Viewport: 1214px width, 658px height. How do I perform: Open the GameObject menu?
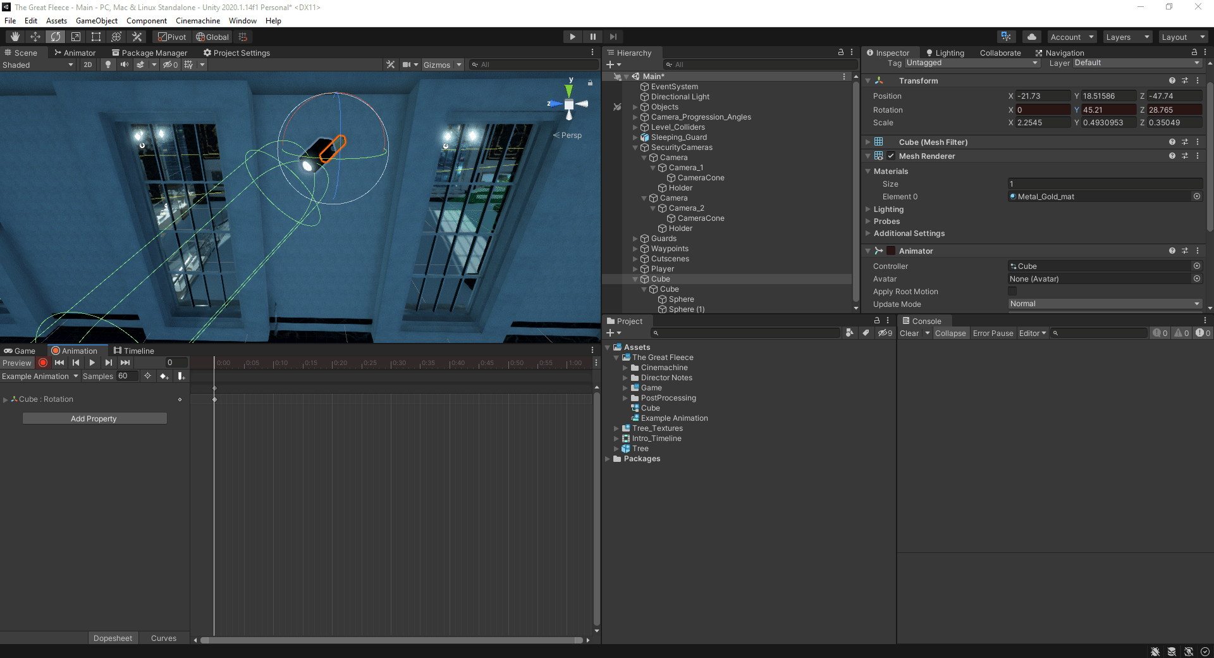[x=96, y=20]
